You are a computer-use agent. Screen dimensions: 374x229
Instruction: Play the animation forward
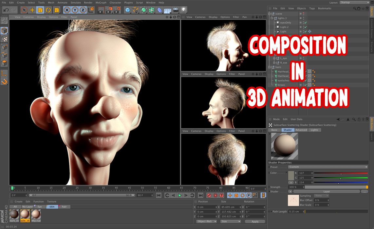[x=179, y=195]
